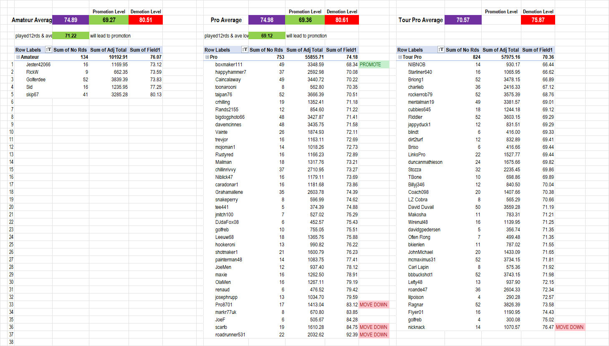Select the Sum of No Rds header in Tour Pro table
The height and width of the screenshot is (346, 609).
[462, 50]
